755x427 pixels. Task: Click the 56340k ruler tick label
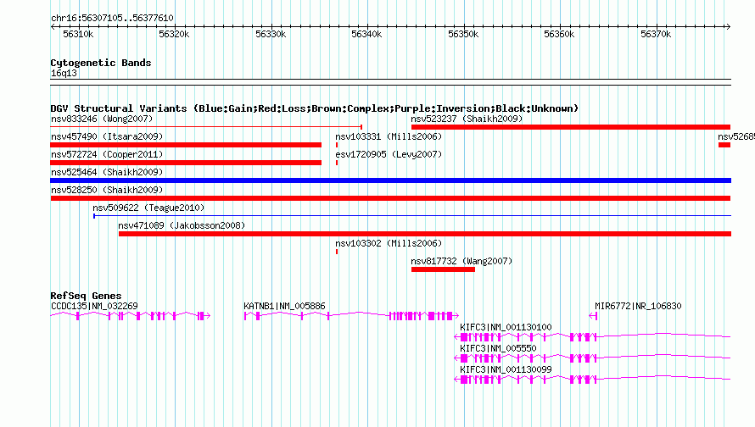(x=366, y=34)
